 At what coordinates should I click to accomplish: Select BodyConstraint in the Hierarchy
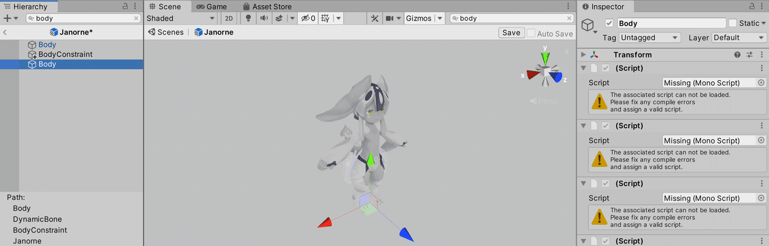tap(65, 54)
